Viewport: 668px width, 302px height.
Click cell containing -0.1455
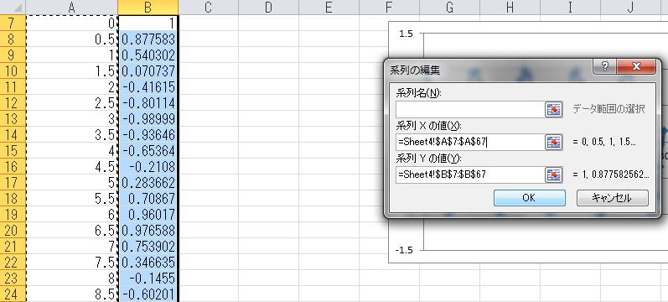(148, 279)
